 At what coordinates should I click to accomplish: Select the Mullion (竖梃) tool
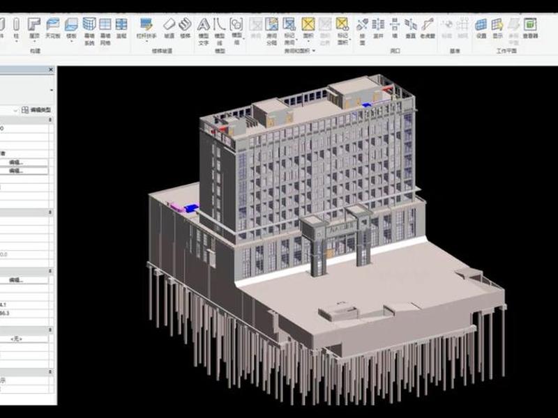pyautogui.click(x=121, y=28)
